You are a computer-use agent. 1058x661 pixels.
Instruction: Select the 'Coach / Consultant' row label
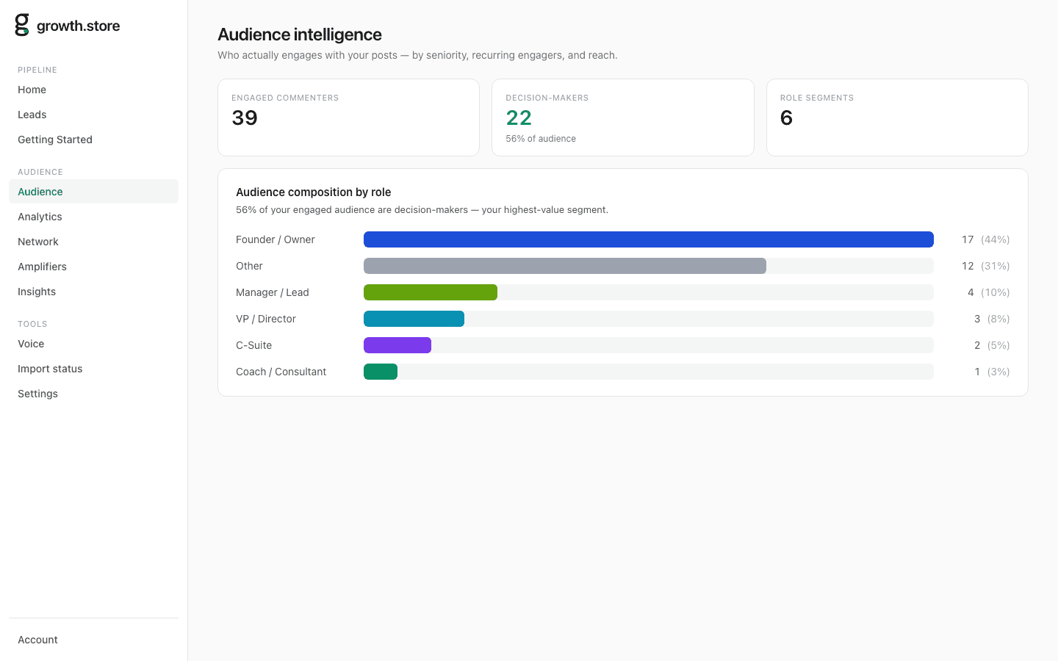tap(281, 372)
